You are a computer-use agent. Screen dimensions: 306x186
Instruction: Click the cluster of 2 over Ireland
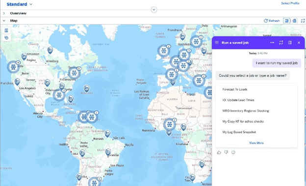164,51
